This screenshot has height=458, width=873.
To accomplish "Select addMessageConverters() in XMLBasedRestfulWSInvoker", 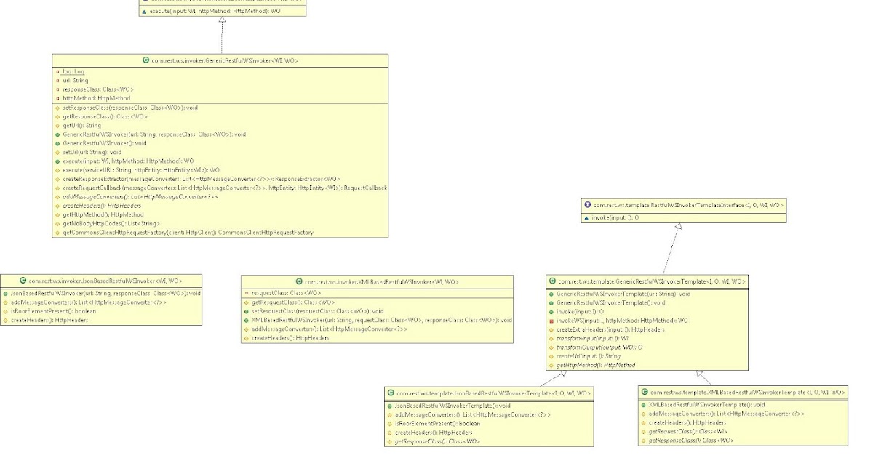I will [x=330, y=329].
